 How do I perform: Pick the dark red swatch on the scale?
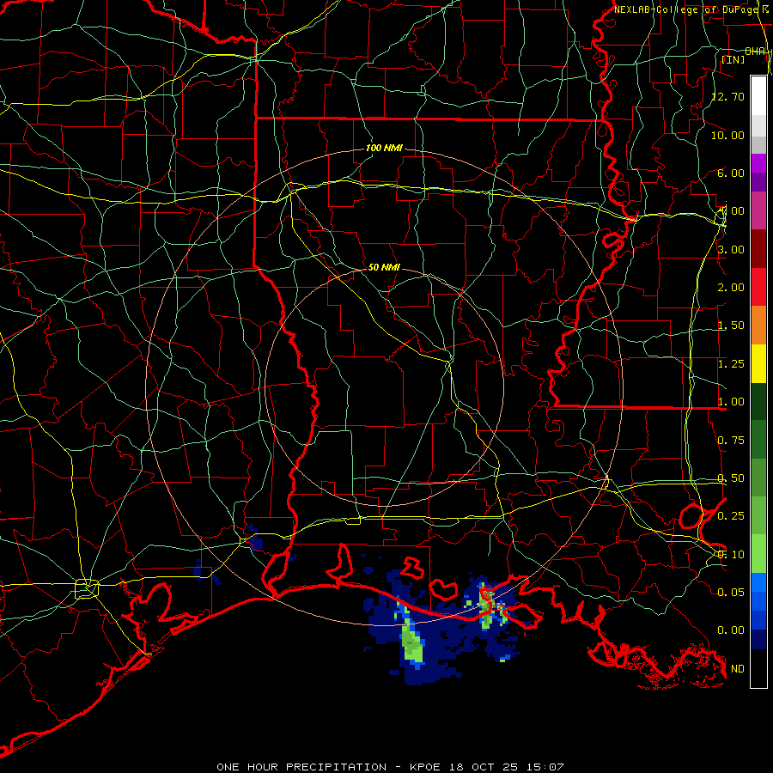tap(758, 249)
